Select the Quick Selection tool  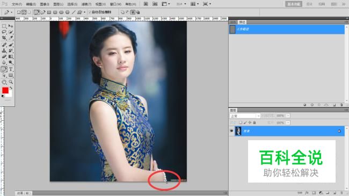(x=11, y=32)
